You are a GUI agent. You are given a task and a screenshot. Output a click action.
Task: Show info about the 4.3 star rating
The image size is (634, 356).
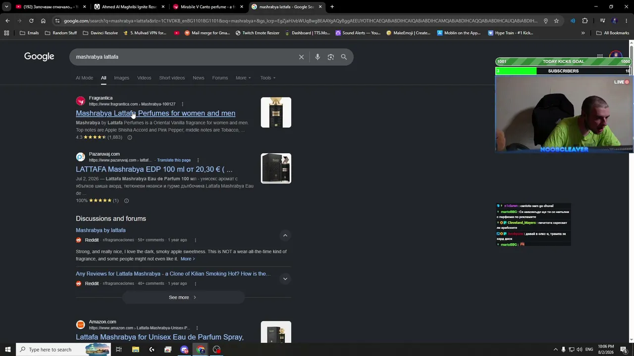click(130, 137)
